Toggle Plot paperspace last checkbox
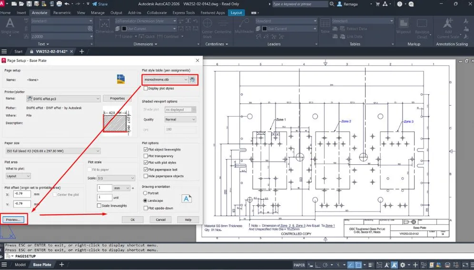Viewport: 474px width, 270px height. [x=146, y=170]
